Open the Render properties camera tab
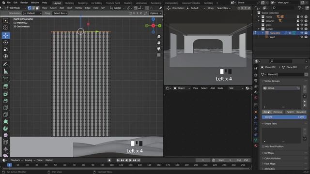This screenshot has width=310, height=174. (x=256, y=75)
